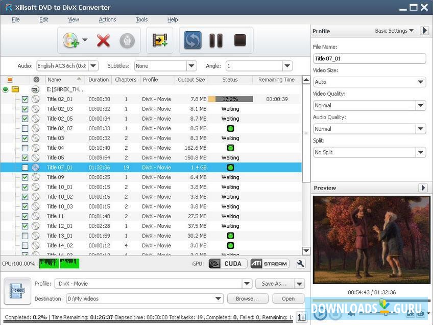Click the File Name input field

pos(370,59)
